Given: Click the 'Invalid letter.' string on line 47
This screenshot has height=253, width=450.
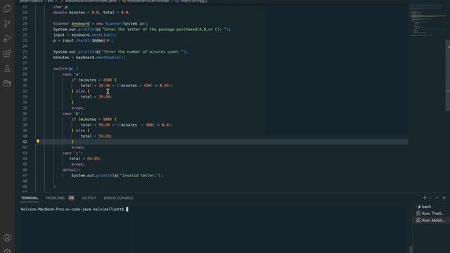Looking at the screenshot, I should coord(140,175).
